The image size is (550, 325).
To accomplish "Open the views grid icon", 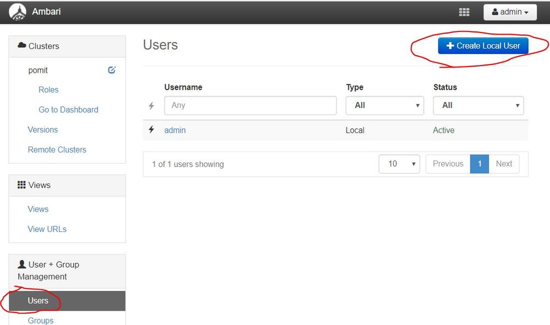I will [464, 12].
